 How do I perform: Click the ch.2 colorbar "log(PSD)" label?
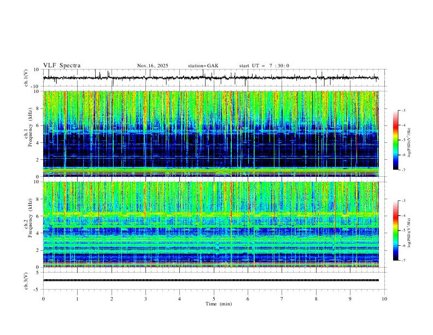tap(409, 233)
